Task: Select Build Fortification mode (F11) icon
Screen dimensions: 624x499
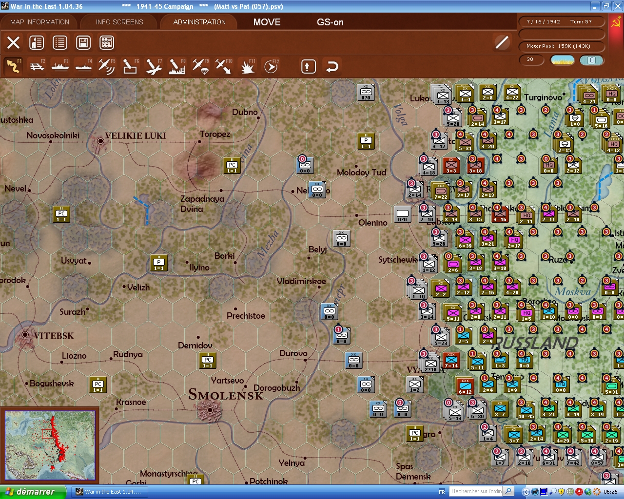Action: [247, 66]
